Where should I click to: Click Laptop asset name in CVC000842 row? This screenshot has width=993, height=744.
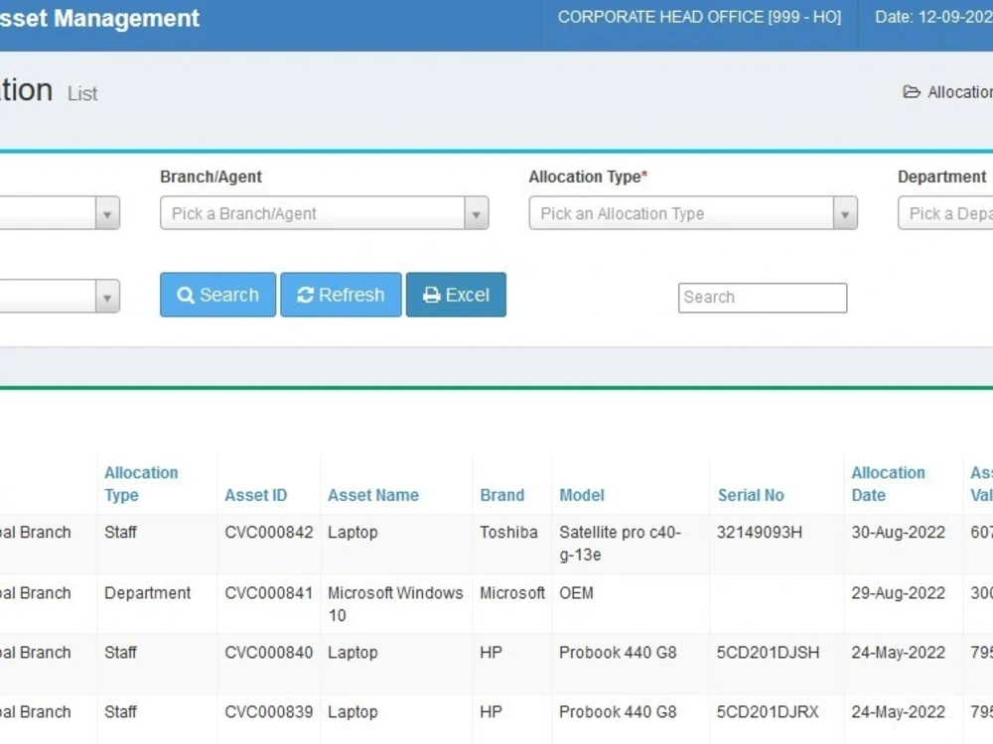tap(353, 533)
